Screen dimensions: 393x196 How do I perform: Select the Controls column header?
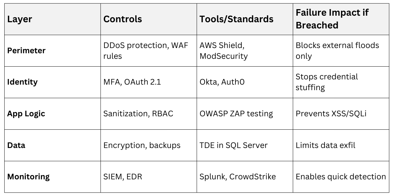(x=122, y=19)
